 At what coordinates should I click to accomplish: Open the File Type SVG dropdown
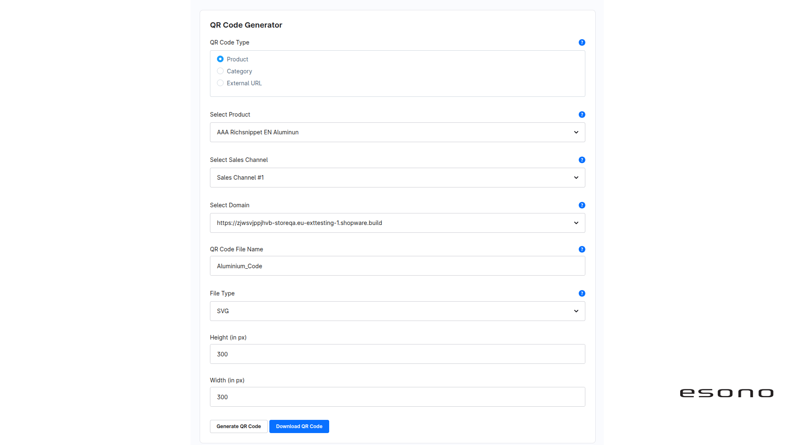[x=397, y=311]
